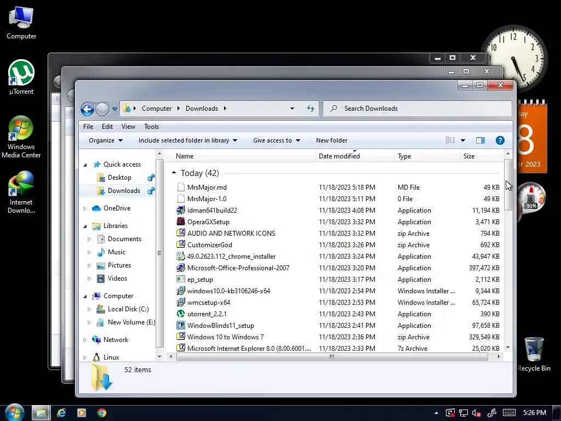Open the View menu

128,127
